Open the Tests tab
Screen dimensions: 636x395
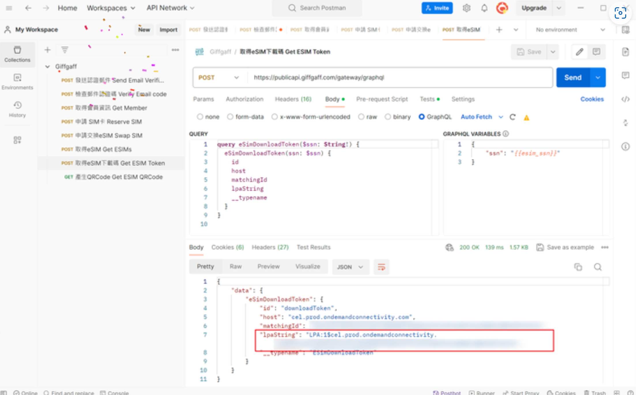click(x=429, y=99)
